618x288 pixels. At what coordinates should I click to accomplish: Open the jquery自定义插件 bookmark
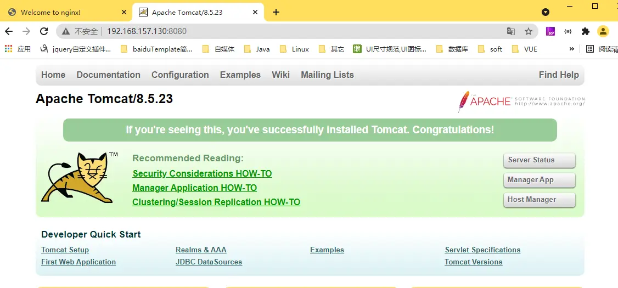click(76, 49)
